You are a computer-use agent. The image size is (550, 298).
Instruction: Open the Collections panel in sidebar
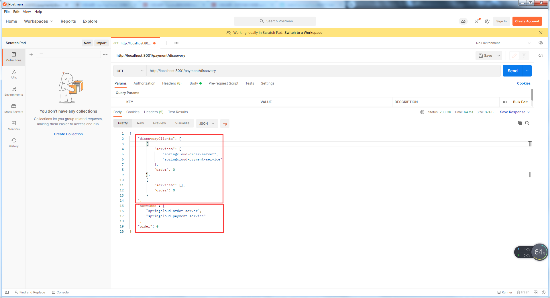point(13,57)
